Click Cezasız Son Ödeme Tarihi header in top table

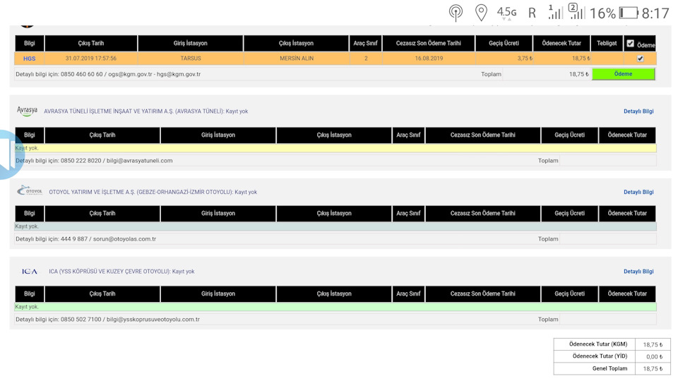[429, 43]
